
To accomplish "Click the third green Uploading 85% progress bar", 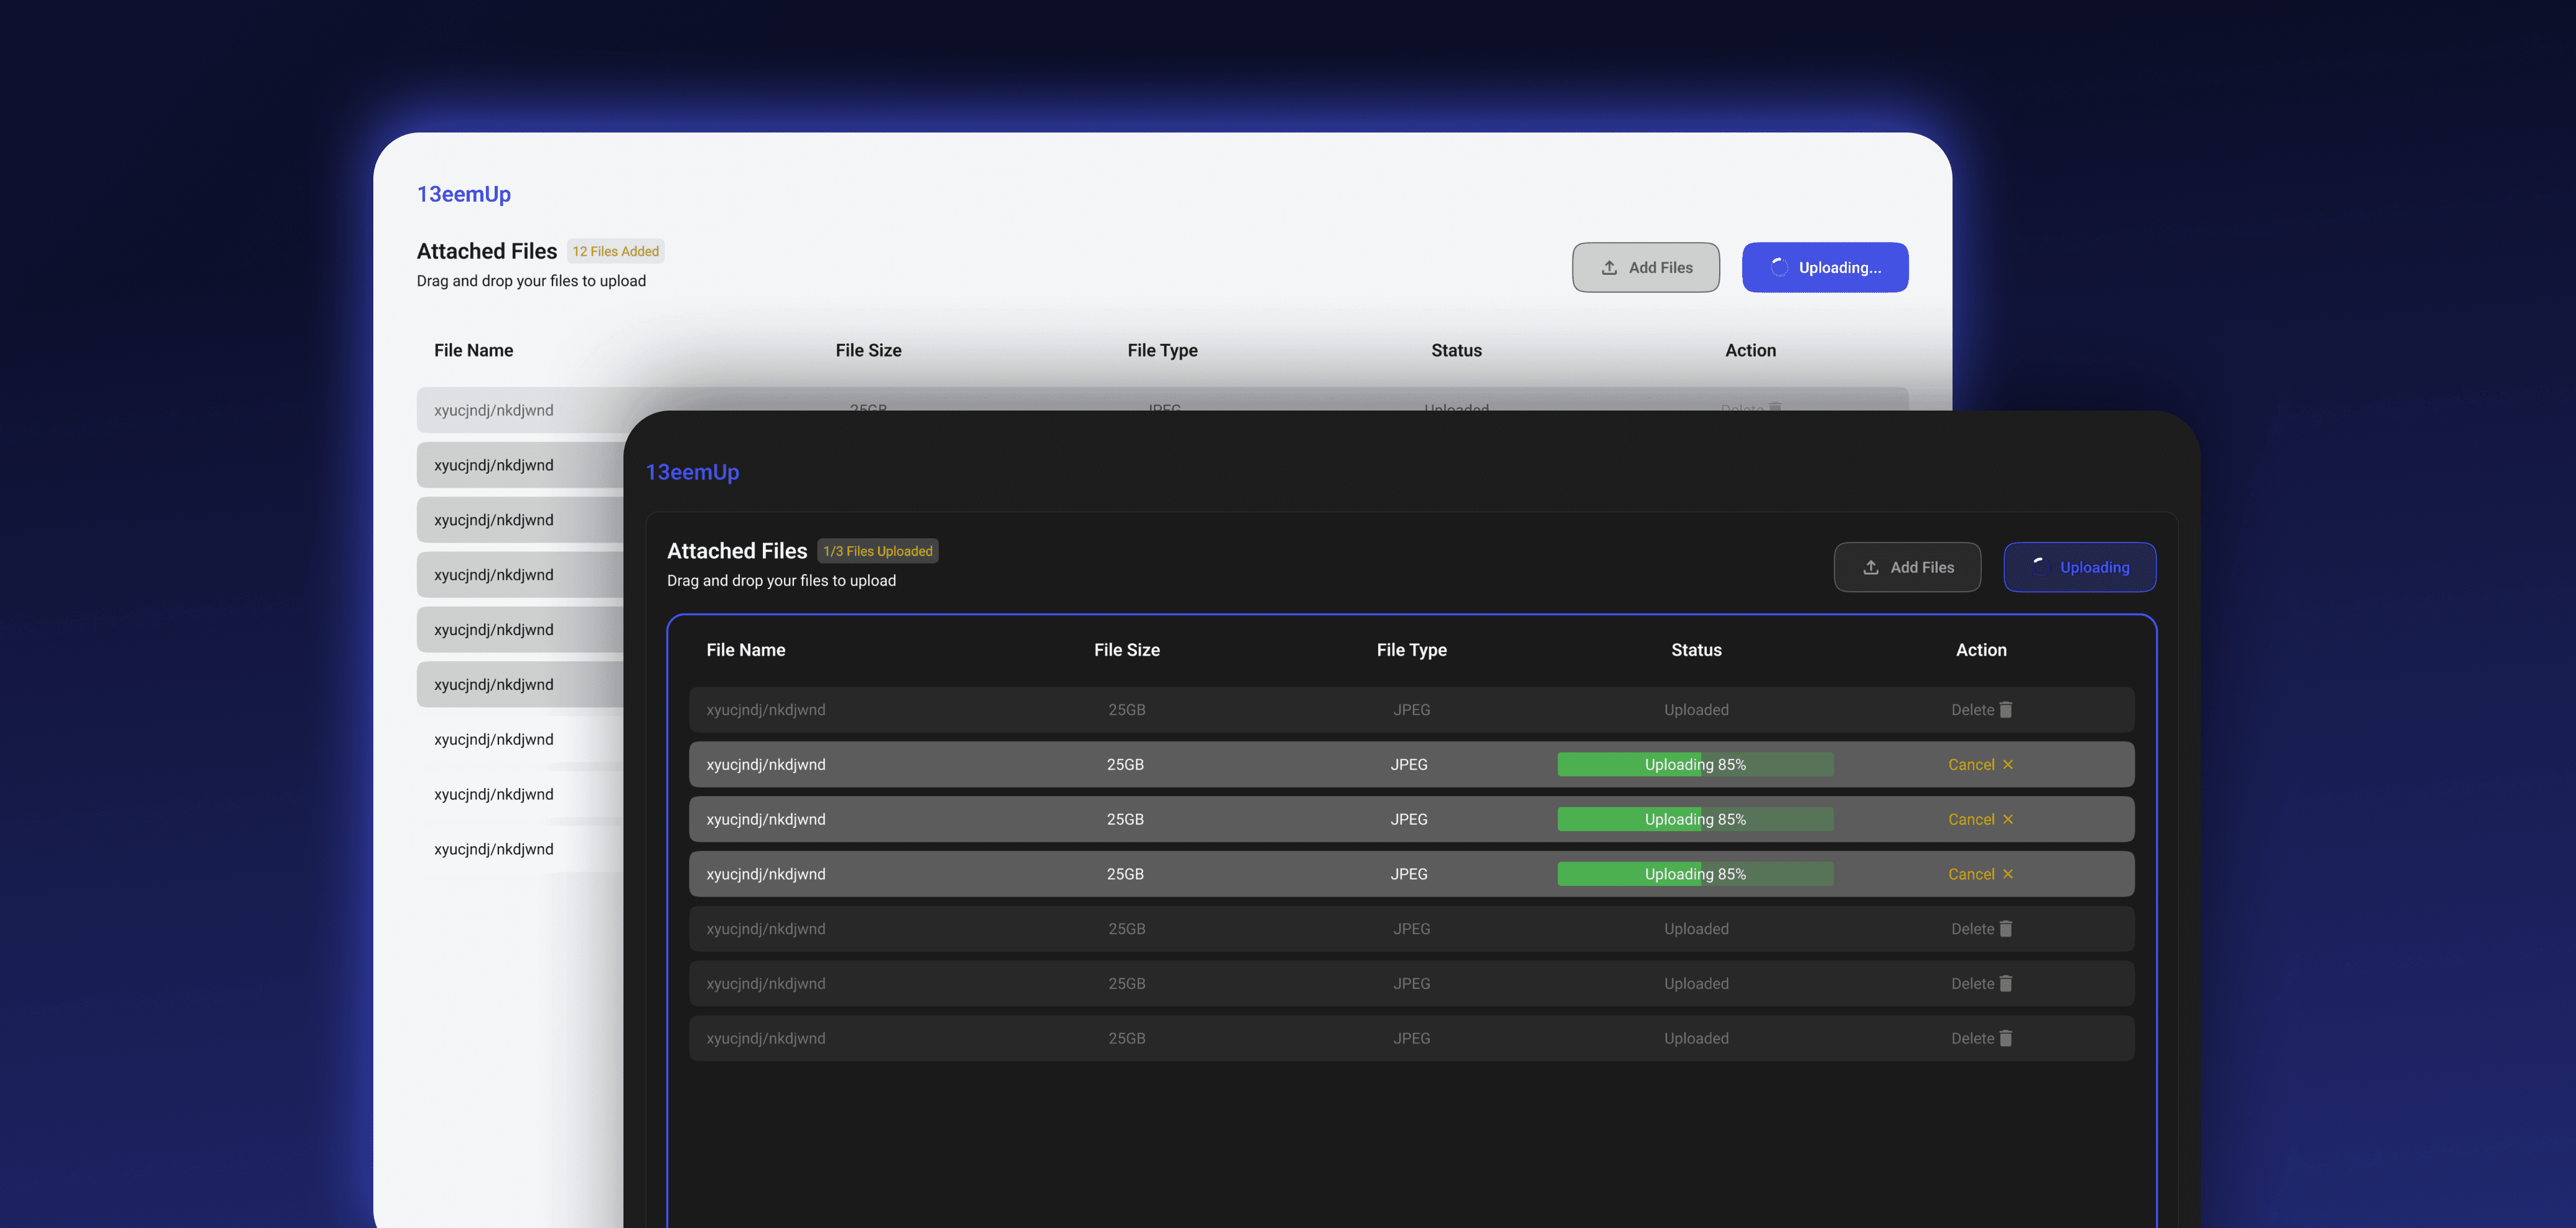I will (1695, 874).
